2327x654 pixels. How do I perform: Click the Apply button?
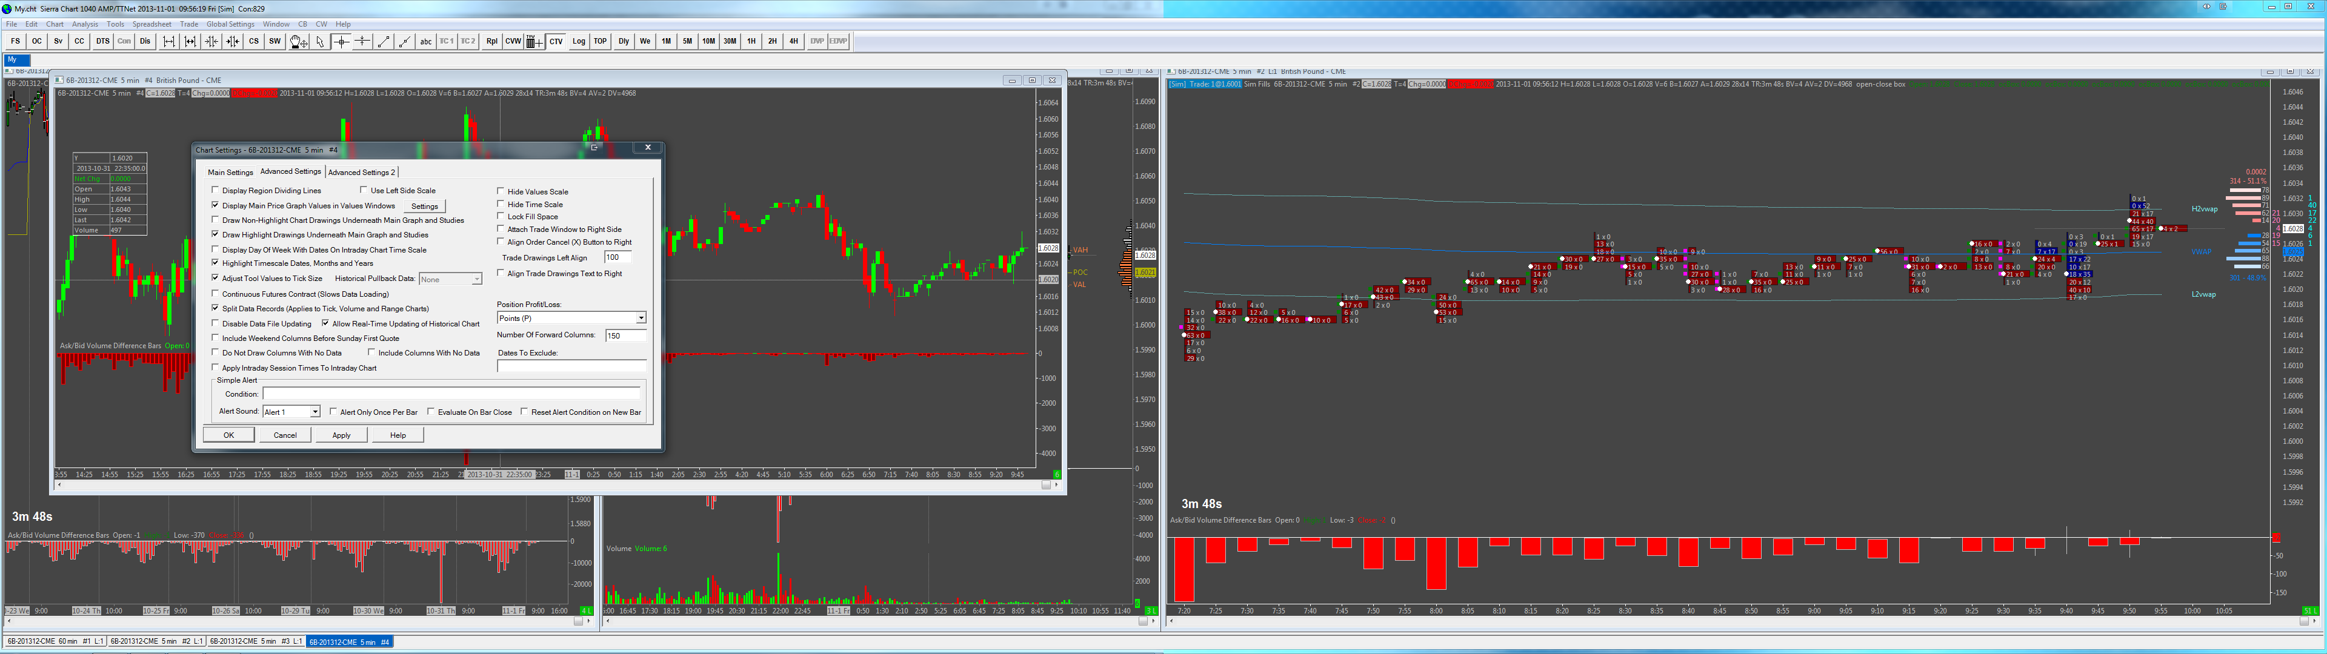[x=341, y=435]
